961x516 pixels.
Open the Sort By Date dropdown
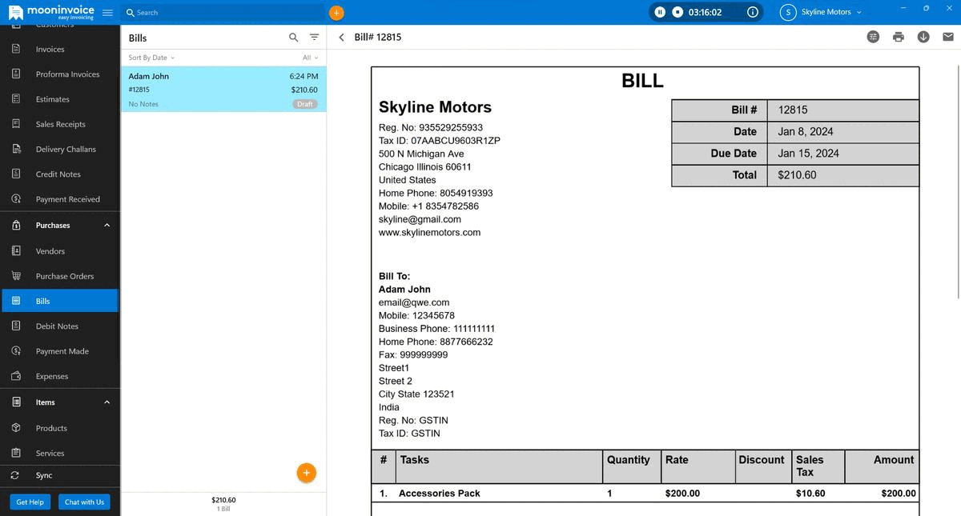[151, 58]
